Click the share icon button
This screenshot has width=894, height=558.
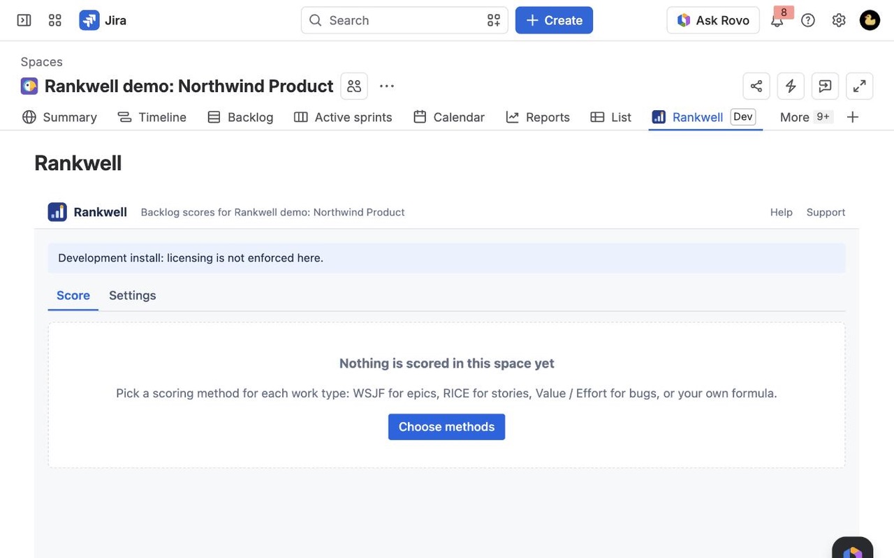point(756,86)
